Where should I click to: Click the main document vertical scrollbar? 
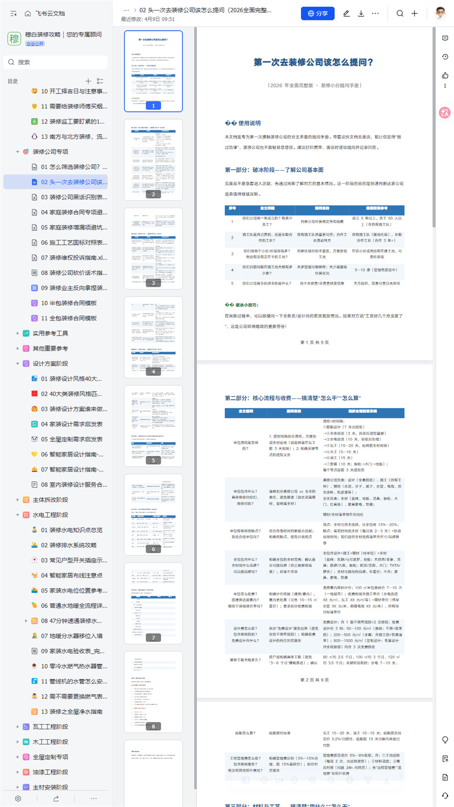point(434,127)
